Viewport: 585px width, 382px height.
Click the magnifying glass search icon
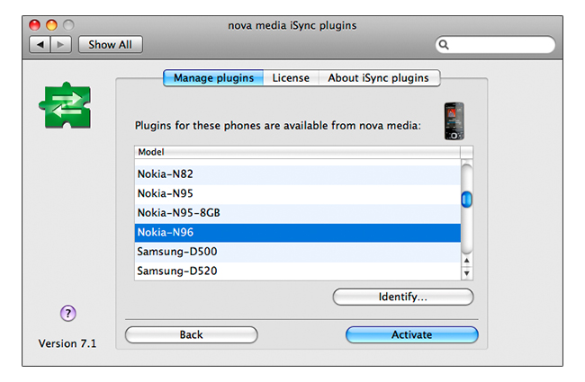444,45
